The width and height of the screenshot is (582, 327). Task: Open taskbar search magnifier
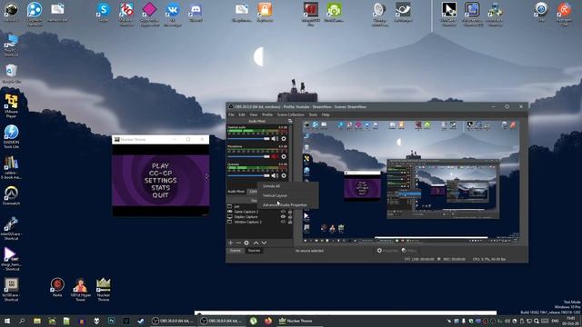pos(22,321)
